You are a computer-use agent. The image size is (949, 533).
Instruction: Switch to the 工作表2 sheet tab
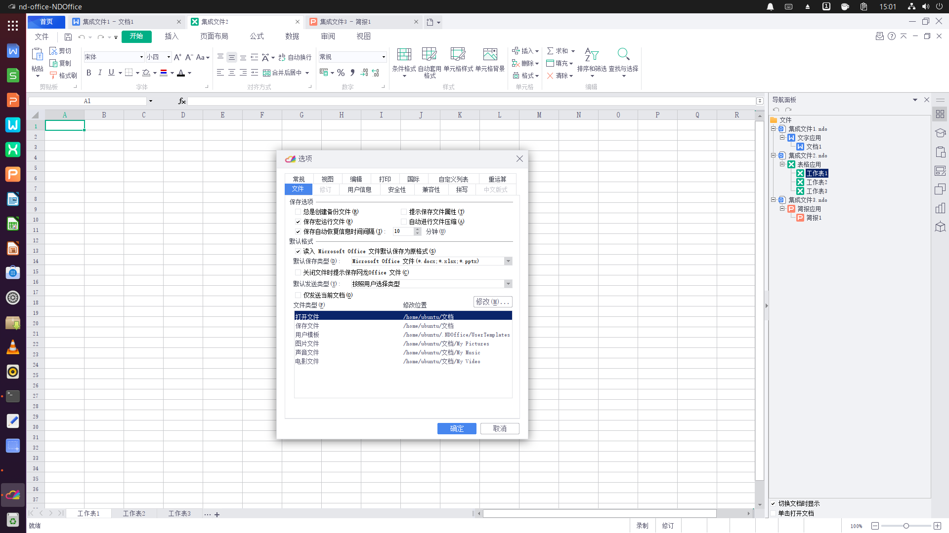click(x=134, y=513)
